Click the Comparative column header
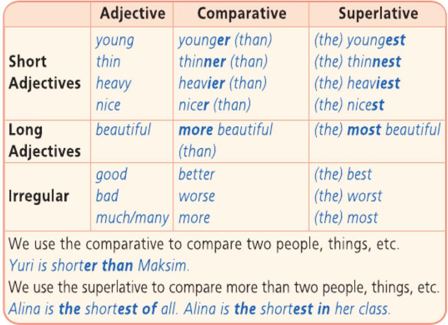 [242, 13]
